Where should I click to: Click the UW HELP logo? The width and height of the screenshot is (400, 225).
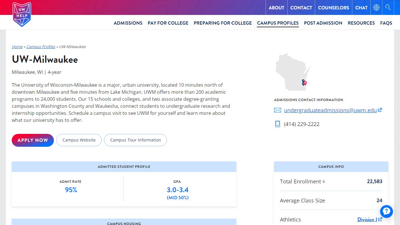pos(22,14)
